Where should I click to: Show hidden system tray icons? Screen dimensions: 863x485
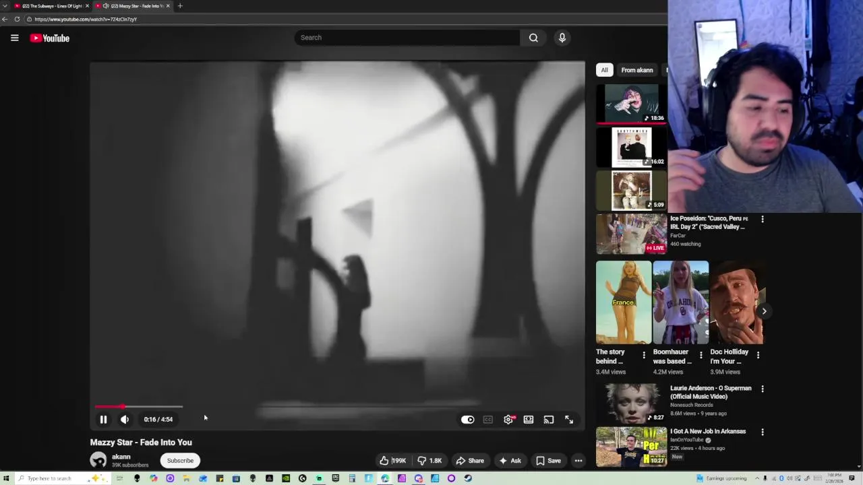pyautogui.click(x=756, y=478)
